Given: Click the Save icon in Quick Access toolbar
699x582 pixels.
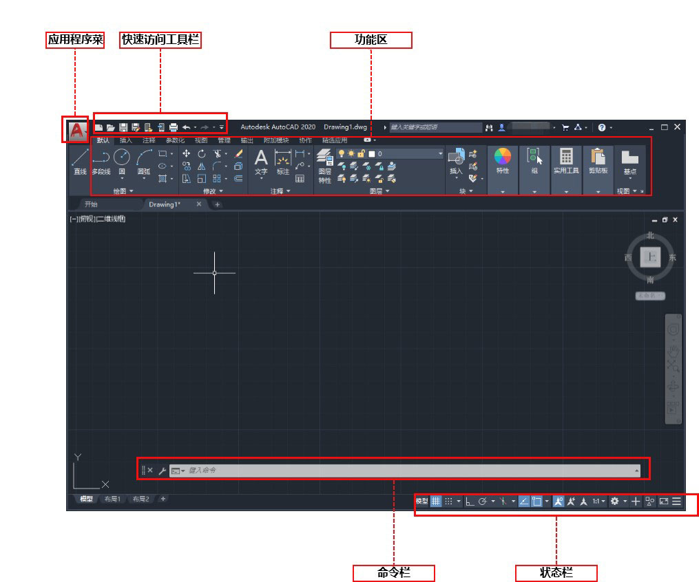Looking at the screenshot, I should coord(123,127).
